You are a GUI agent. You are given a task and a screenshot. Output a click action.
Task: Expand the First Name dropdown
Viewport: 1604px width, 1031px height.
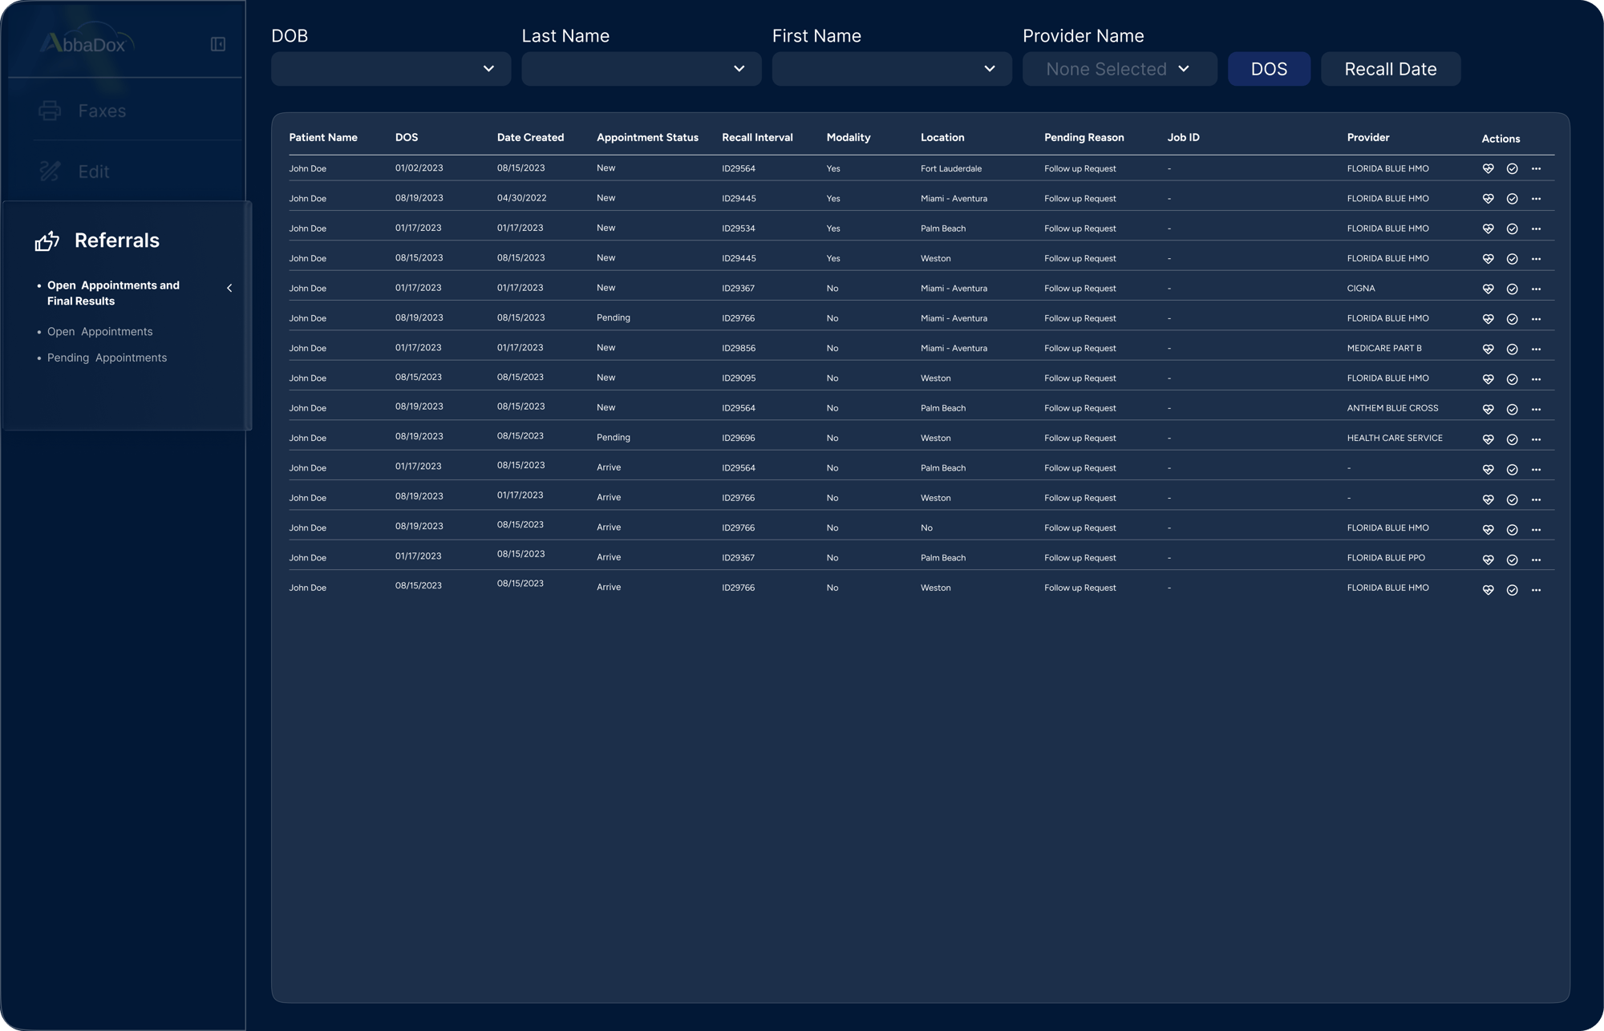tap(891, 69)
